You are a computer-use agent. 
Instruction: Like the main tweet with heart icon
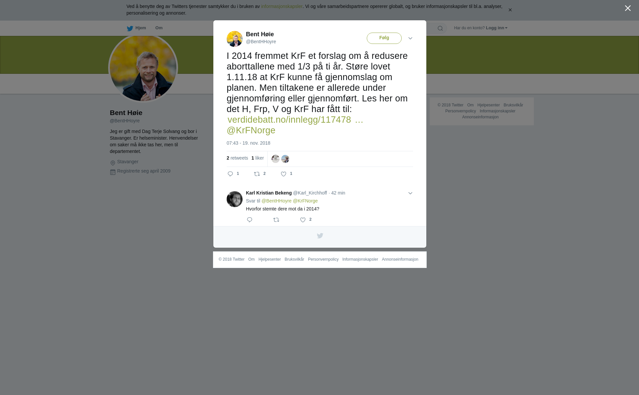284,174
